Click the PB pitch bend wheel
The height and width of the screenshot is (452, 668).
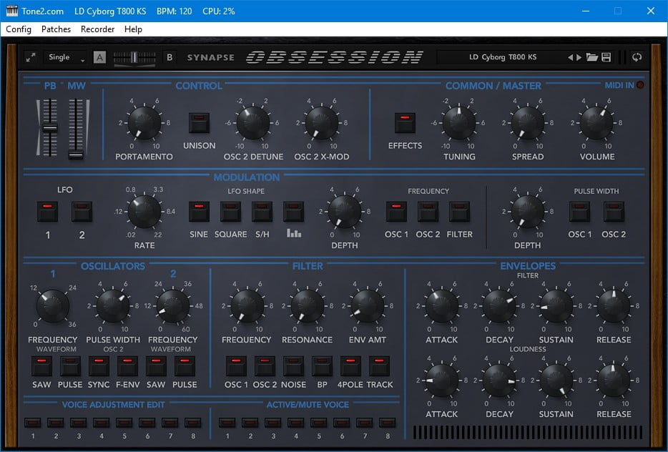(x=49, y=128)
